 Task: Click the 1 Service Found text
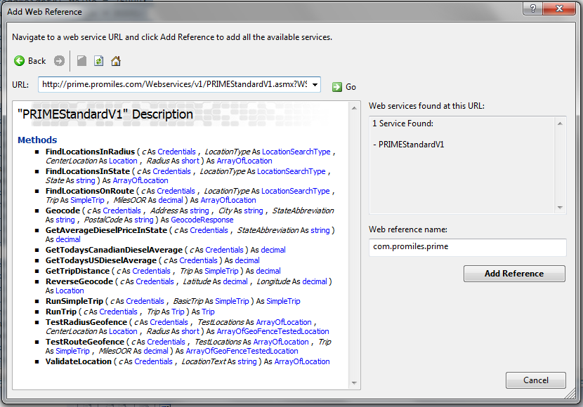402,124
